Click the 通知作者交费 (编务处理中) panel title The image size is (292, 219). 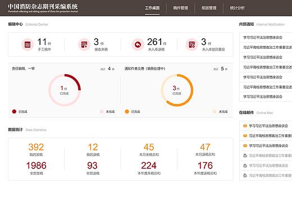click(145, 69)
